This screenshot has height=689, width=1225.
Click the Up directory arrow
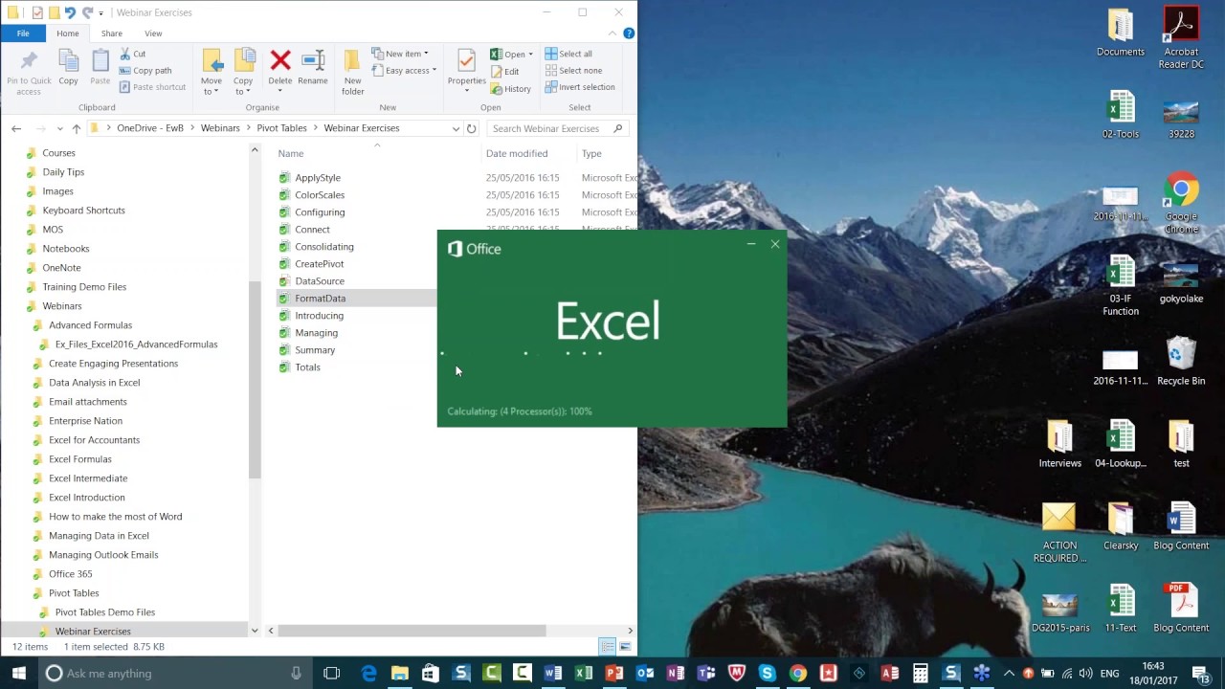(77, 128)
